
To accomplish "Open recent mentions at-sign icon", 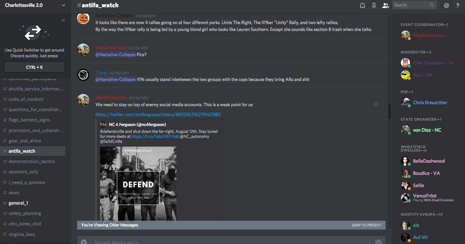I will [446, 5].
